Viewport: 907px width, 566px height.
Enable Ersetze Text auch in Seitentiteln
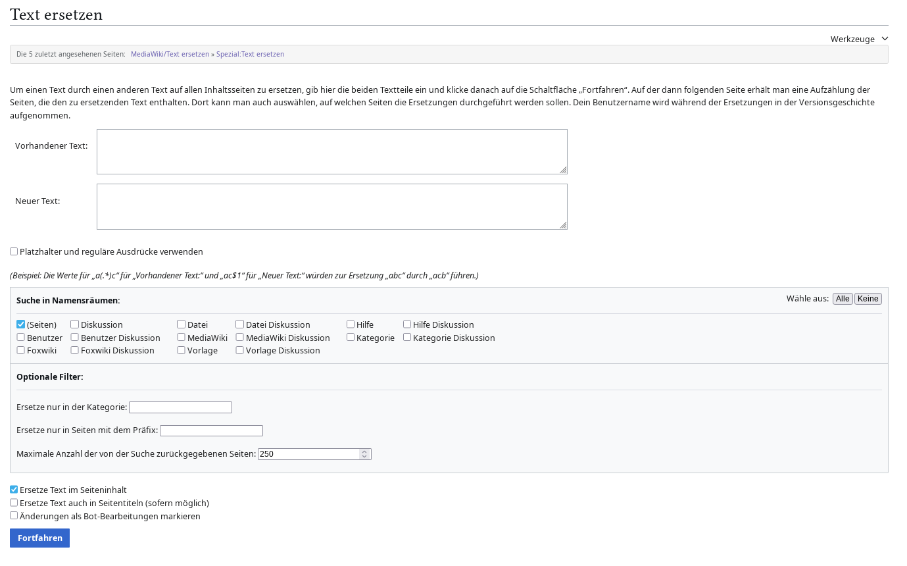click(x=14, y=502)
